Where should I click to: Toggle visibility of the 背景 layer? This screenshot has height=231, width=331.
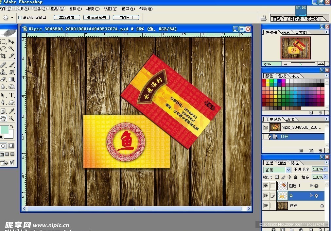tap(266, 206)
